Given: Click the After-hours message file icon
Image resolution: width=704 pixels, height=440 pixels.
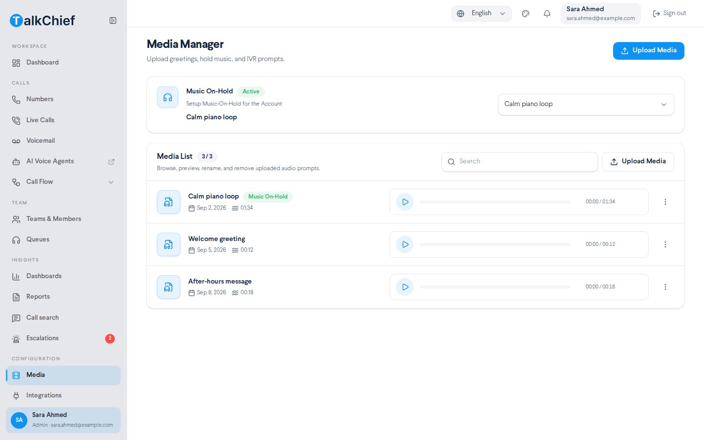Looking at the screenshot, I should [168, 287].
